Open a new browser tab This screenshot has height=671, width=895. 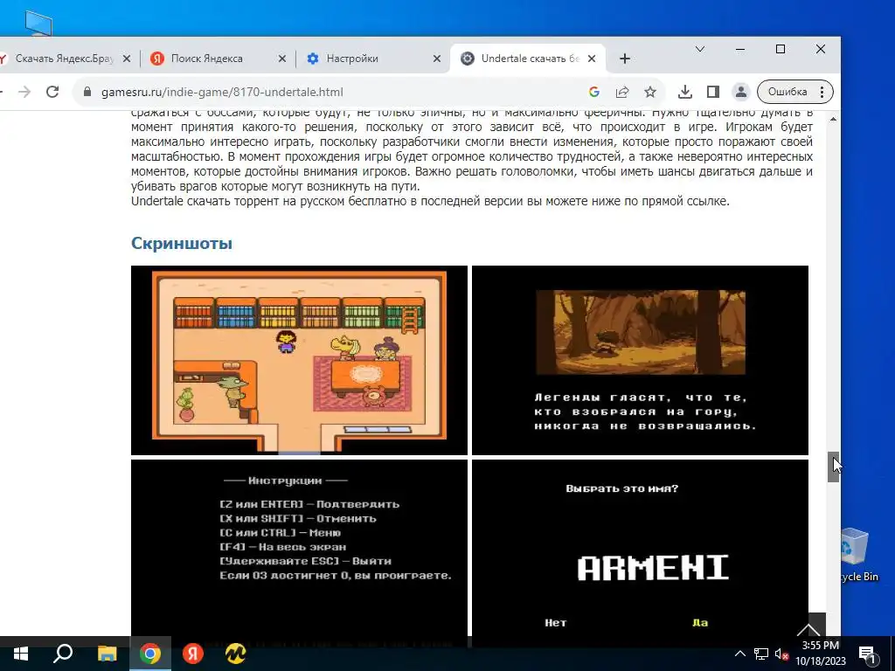coord(624,59)
